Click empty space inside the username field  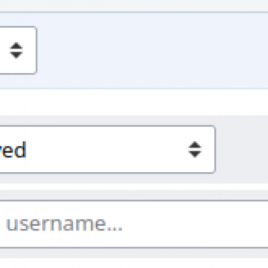coord(194,224)
